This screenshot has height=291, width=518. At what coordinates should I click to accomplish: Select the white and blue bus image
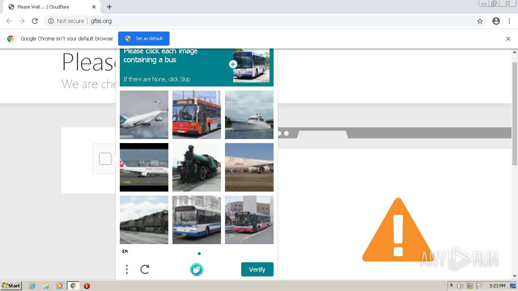pos(197,220)
